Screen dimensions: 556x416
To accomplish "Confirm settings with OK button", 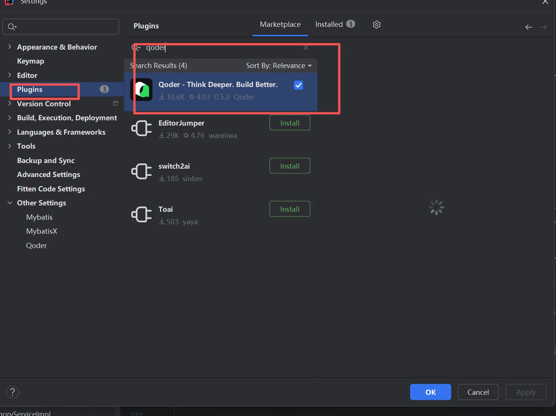I will [x=430, y=392].
